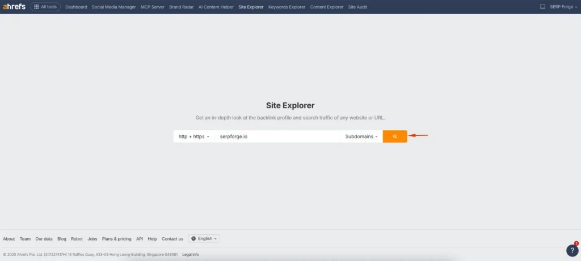Open the English language selector

point(204,238)
